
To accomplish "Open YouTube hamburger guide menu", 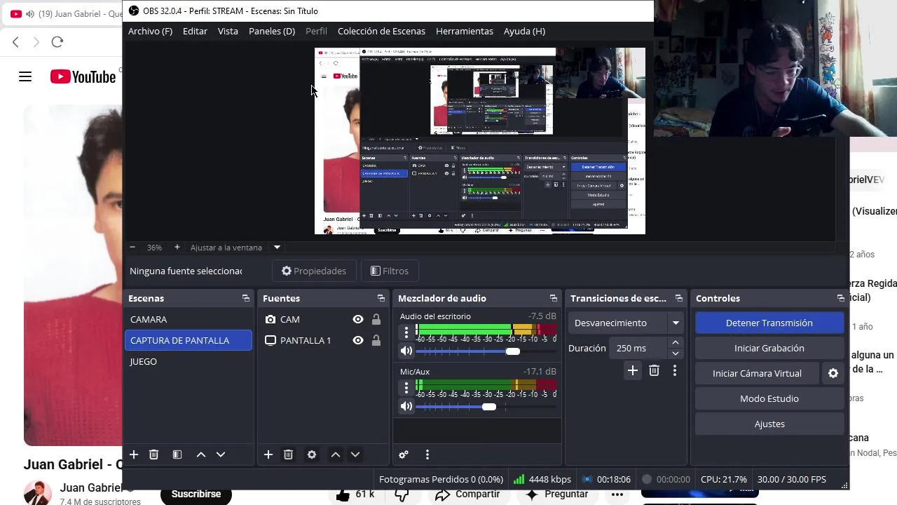I will (25, 76).
